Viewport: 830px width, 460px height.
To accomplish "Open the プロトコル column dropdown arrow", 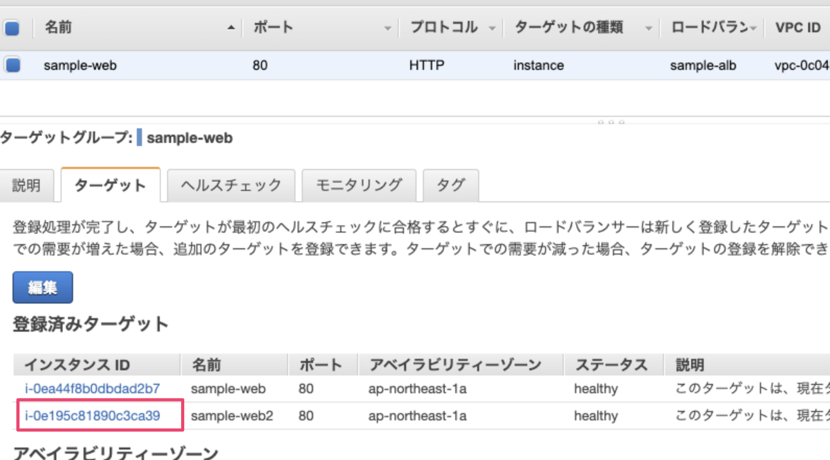I will pyautogui.click(x=492, y=28).
